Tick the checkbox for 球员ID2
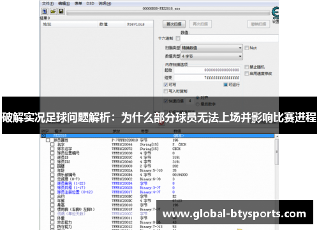Screen dimensions: 319x230 pyautogui.click(x=52, y=162)
